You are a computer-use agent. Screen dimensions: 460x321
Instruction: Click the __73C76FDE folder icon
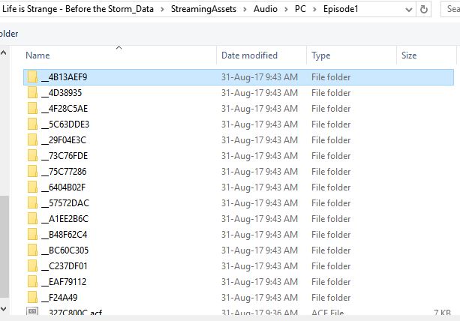[x=32, y=156]
